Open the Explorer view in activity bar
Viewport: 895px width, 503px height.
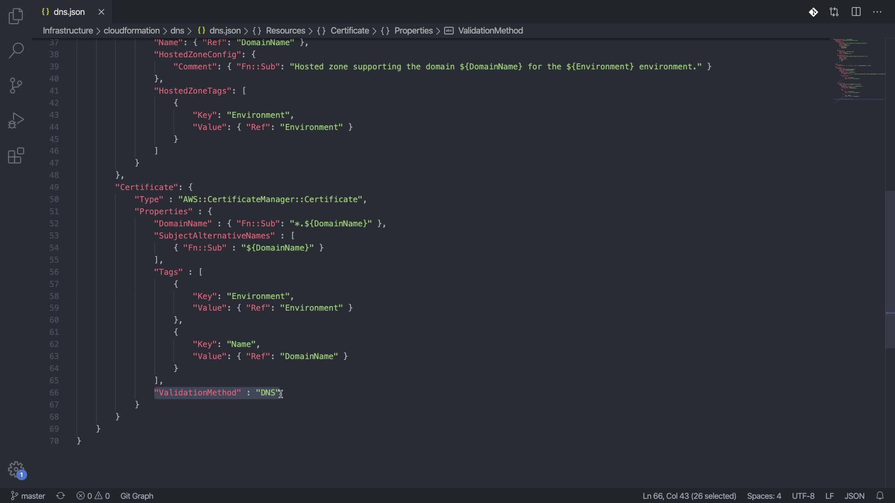[x=16, y=16]
